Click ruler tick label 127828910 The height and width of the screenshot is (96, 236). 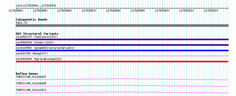(186, 11)
